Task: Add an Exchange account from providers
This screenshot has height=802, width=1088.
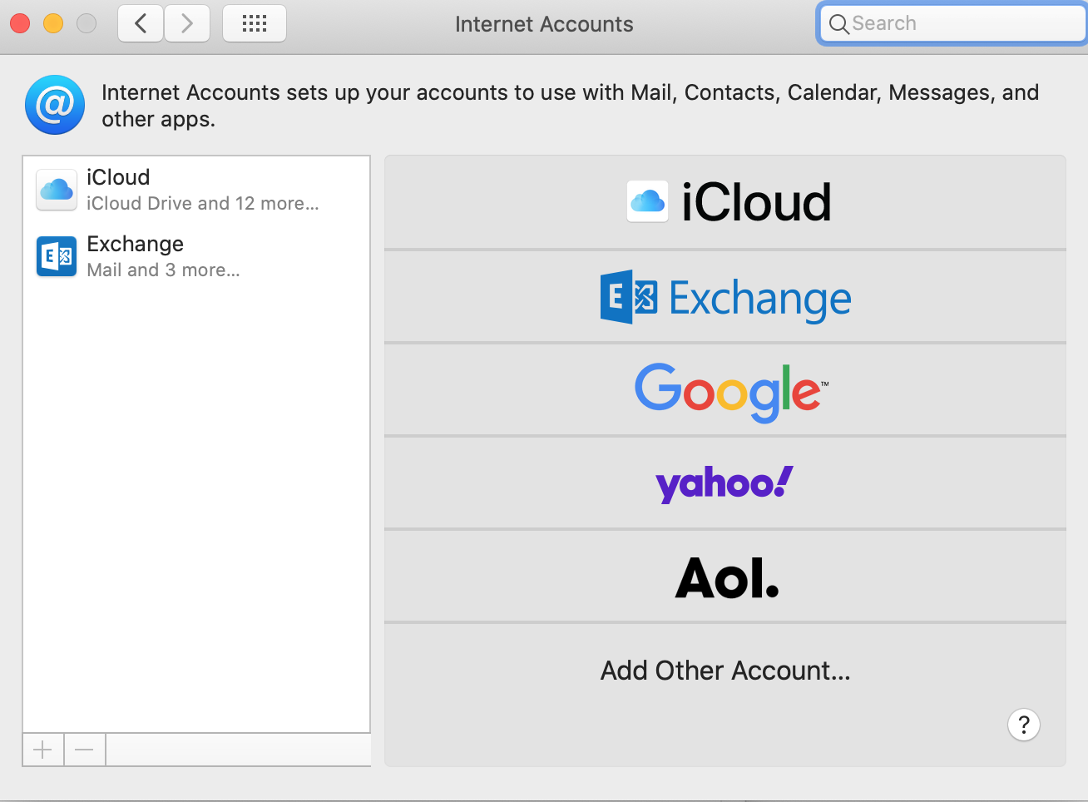Action: pos(725,296)
